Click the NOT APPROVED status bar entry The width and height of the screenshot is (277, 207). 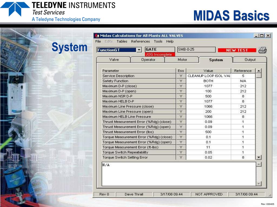pos(209,194)
